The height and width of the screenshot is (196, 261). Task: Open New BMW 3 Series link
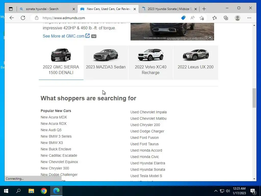(56, 136)
